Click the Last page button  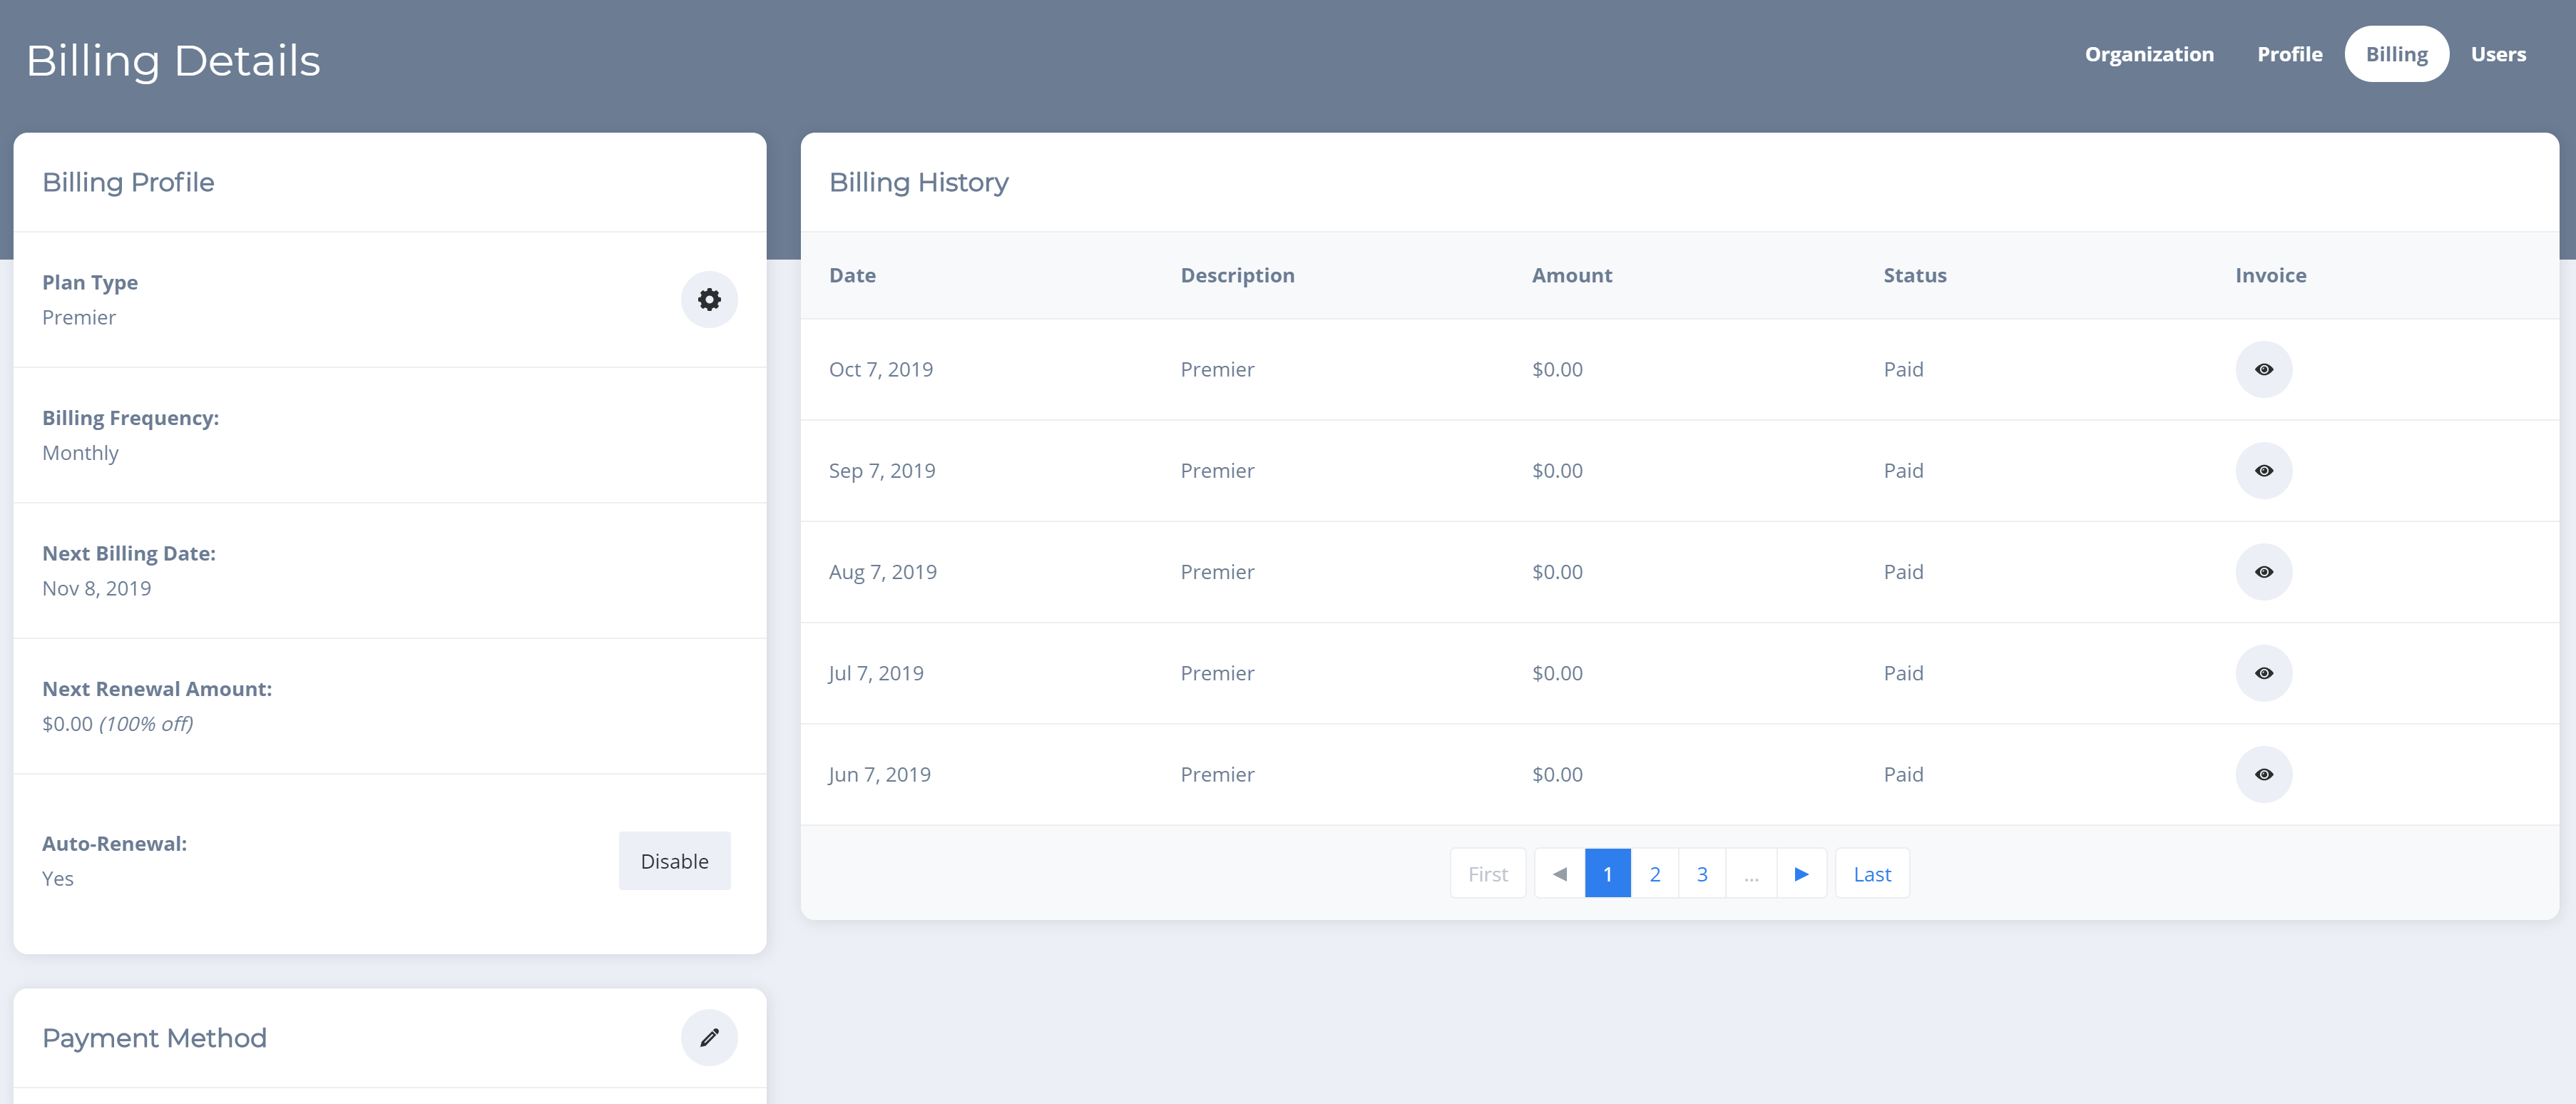tap(1871, 874)
